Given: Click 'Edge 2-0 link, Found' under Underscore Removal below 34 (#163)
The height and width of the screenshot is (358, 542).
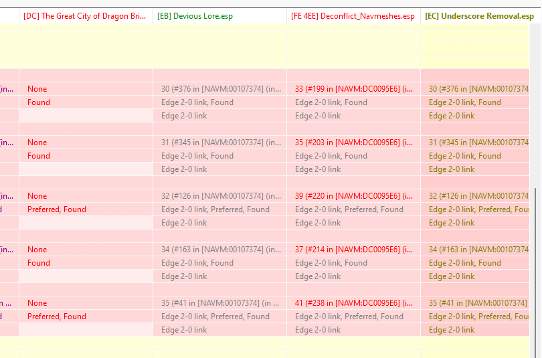Looking at the screenshot, I should coord(464,264).
